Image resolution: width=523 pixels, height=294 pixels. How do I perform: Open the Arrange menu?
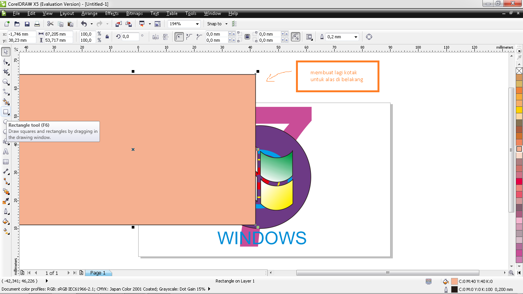(90, 13)
